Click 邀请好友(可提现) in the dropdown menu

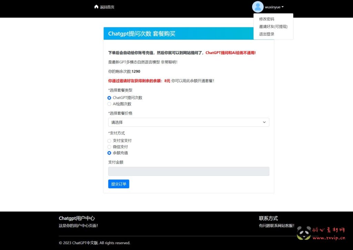[273, 26]
